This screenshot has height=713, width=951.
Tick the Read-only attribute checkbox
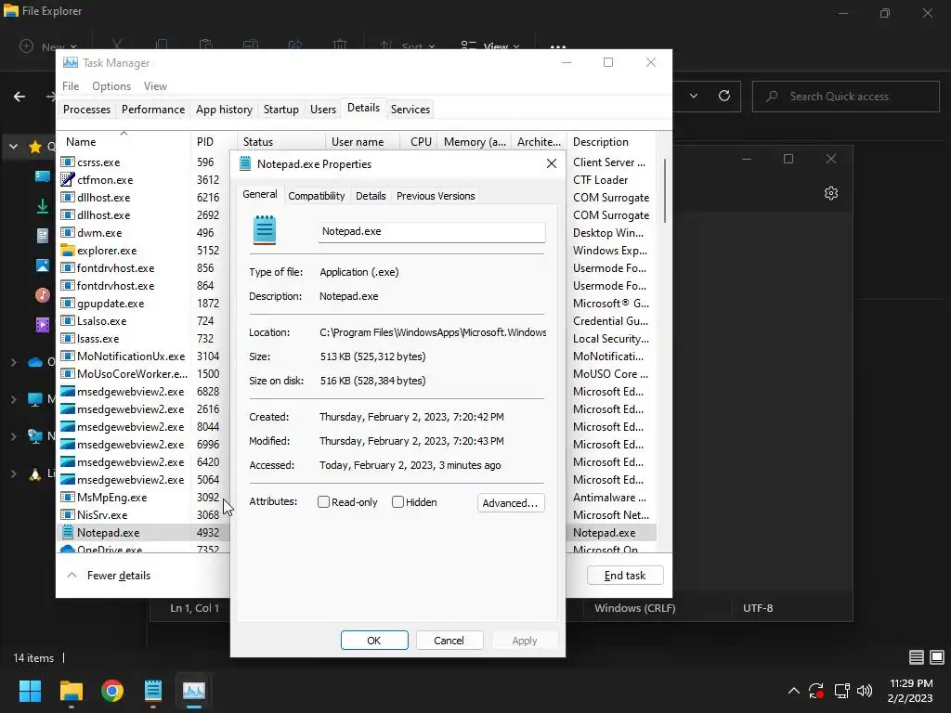(324, 502)
